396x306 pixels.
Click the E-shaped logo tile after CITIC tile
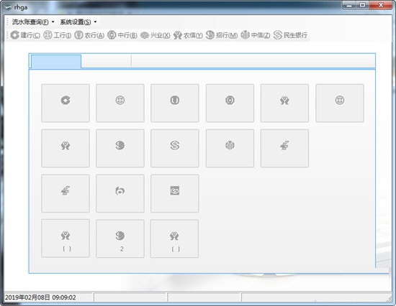(x=284, y=148)
